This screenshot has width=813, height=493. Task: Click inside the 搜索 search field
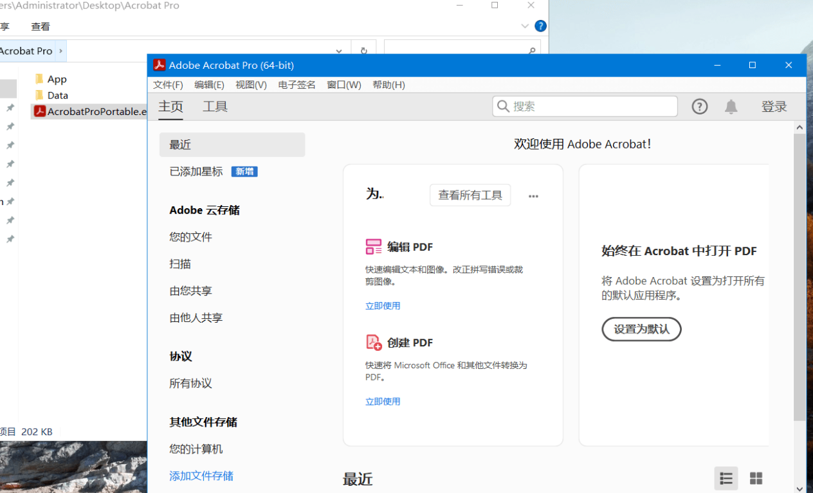(x=584, y=105)
